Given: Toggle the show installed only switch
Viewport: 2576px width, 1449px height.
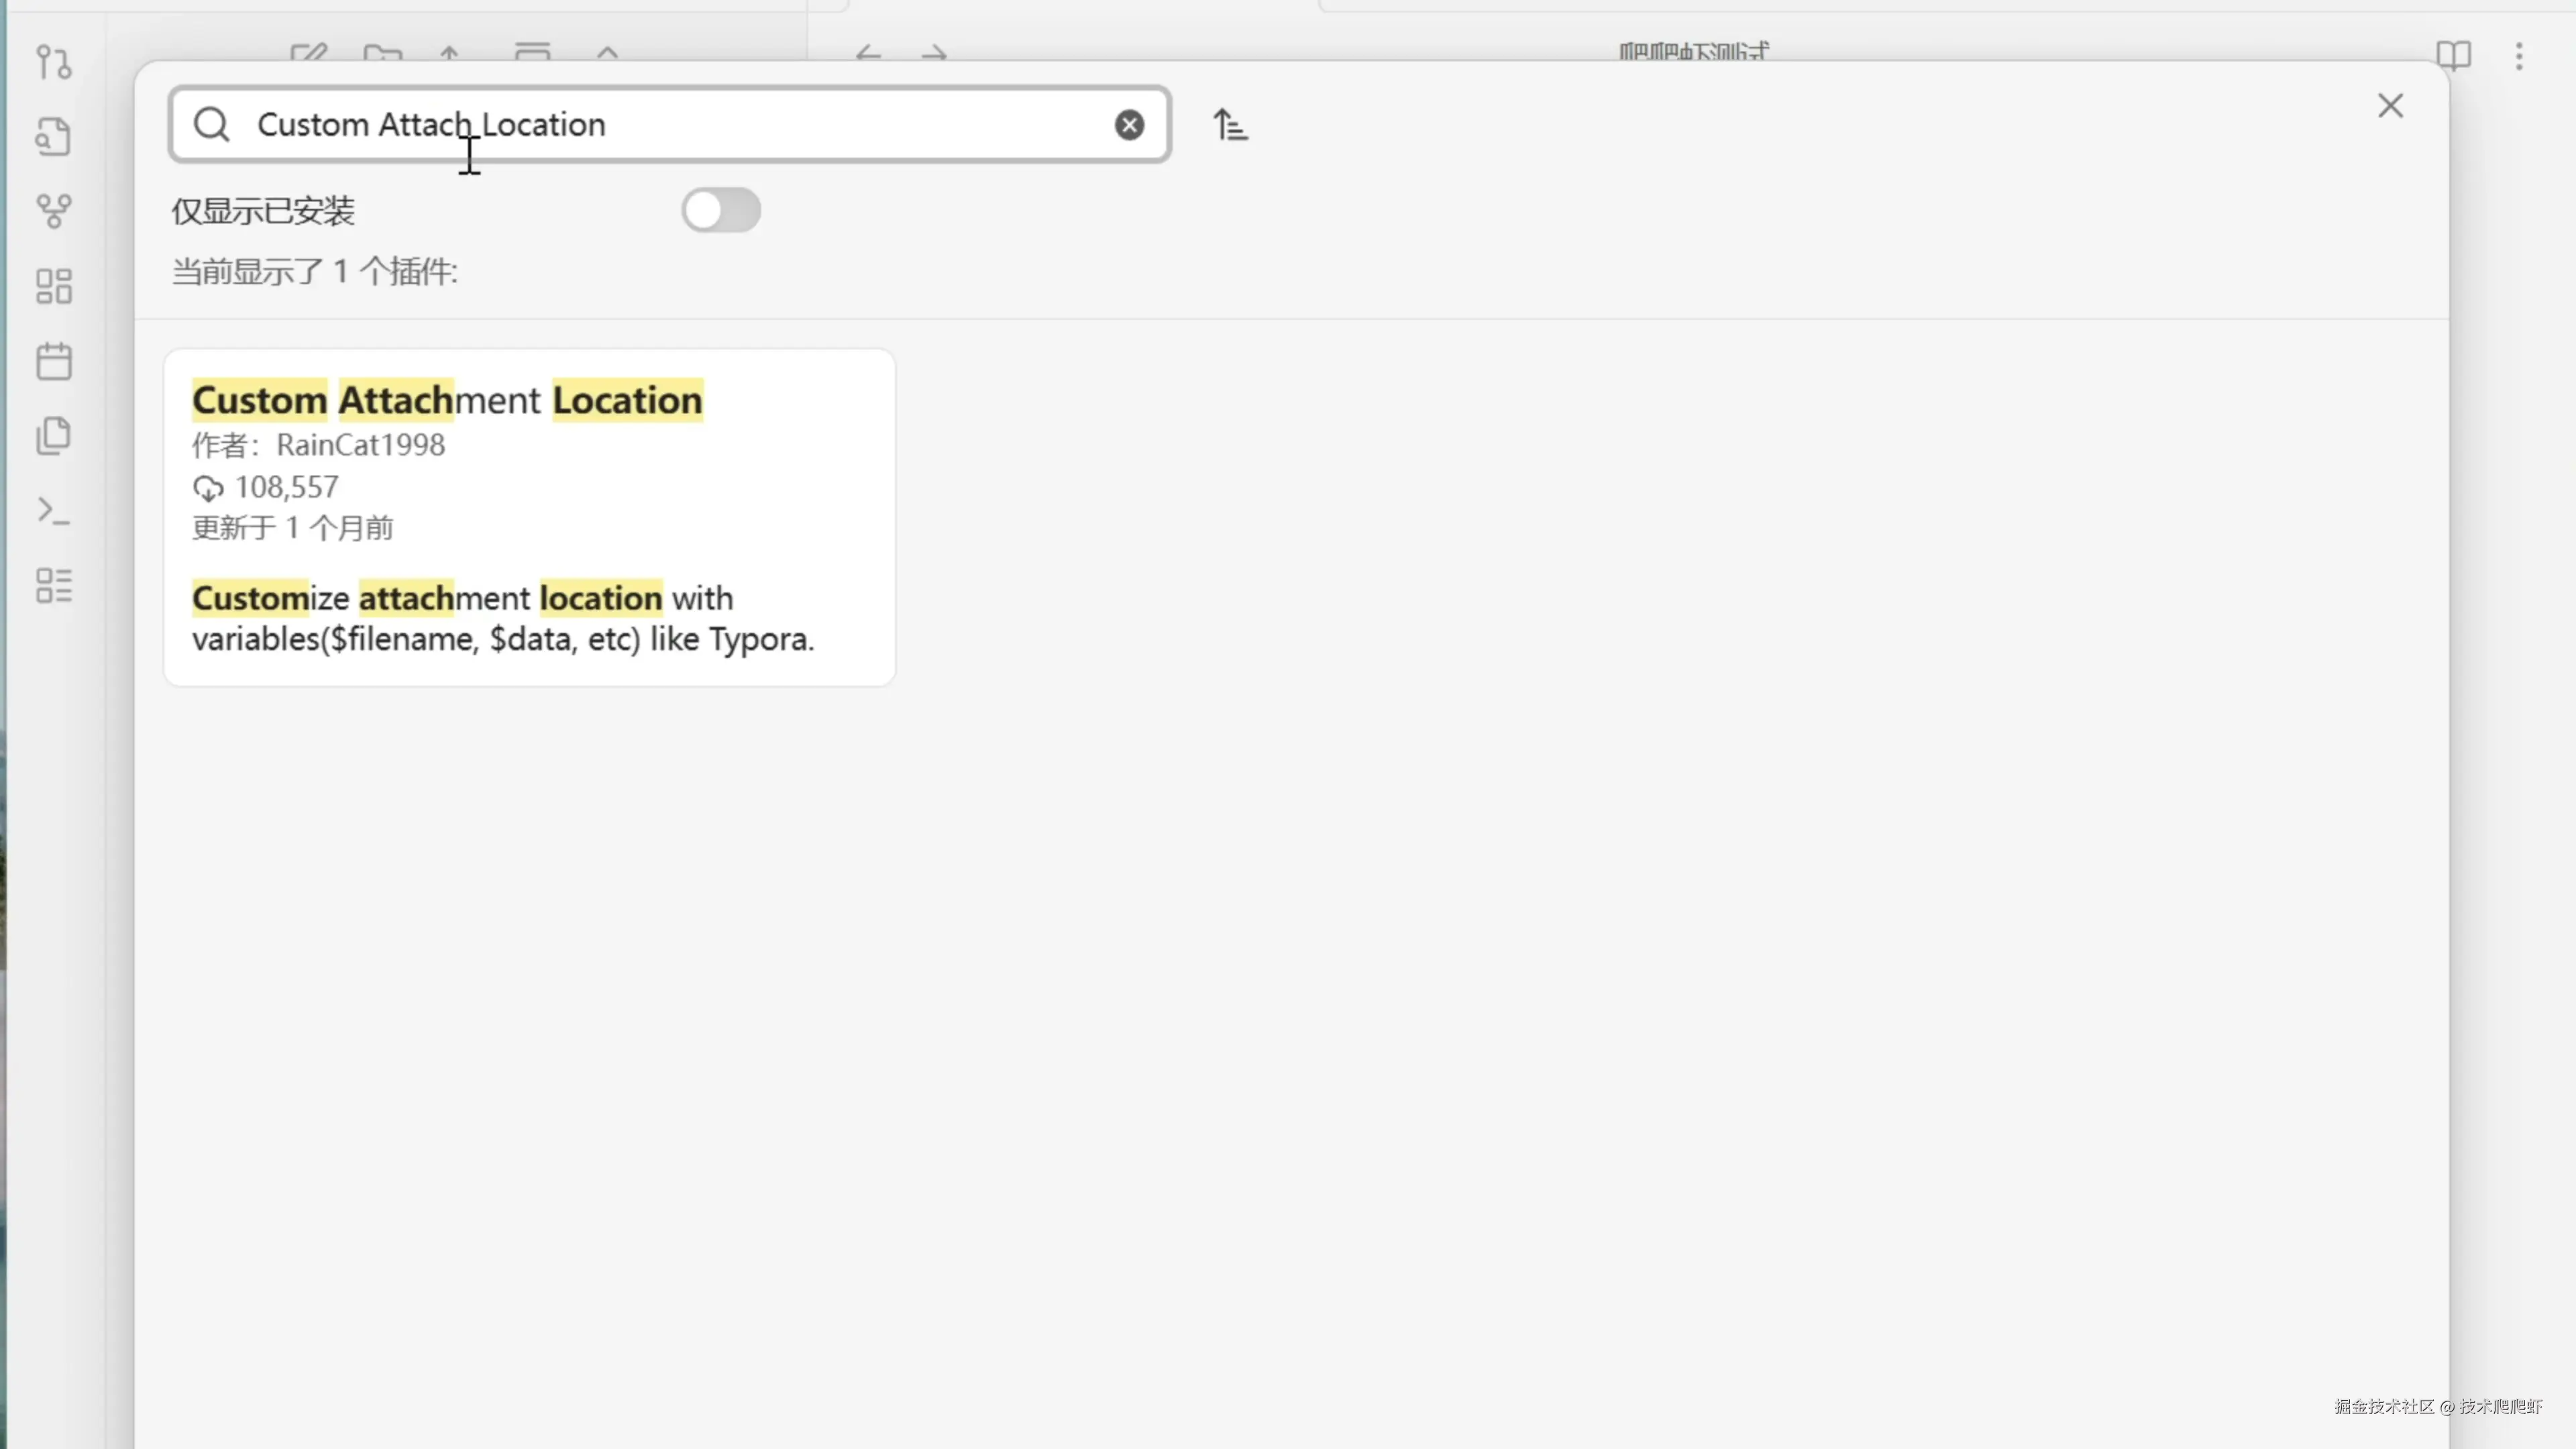Looking at the screenshot, I should point(720,211).
